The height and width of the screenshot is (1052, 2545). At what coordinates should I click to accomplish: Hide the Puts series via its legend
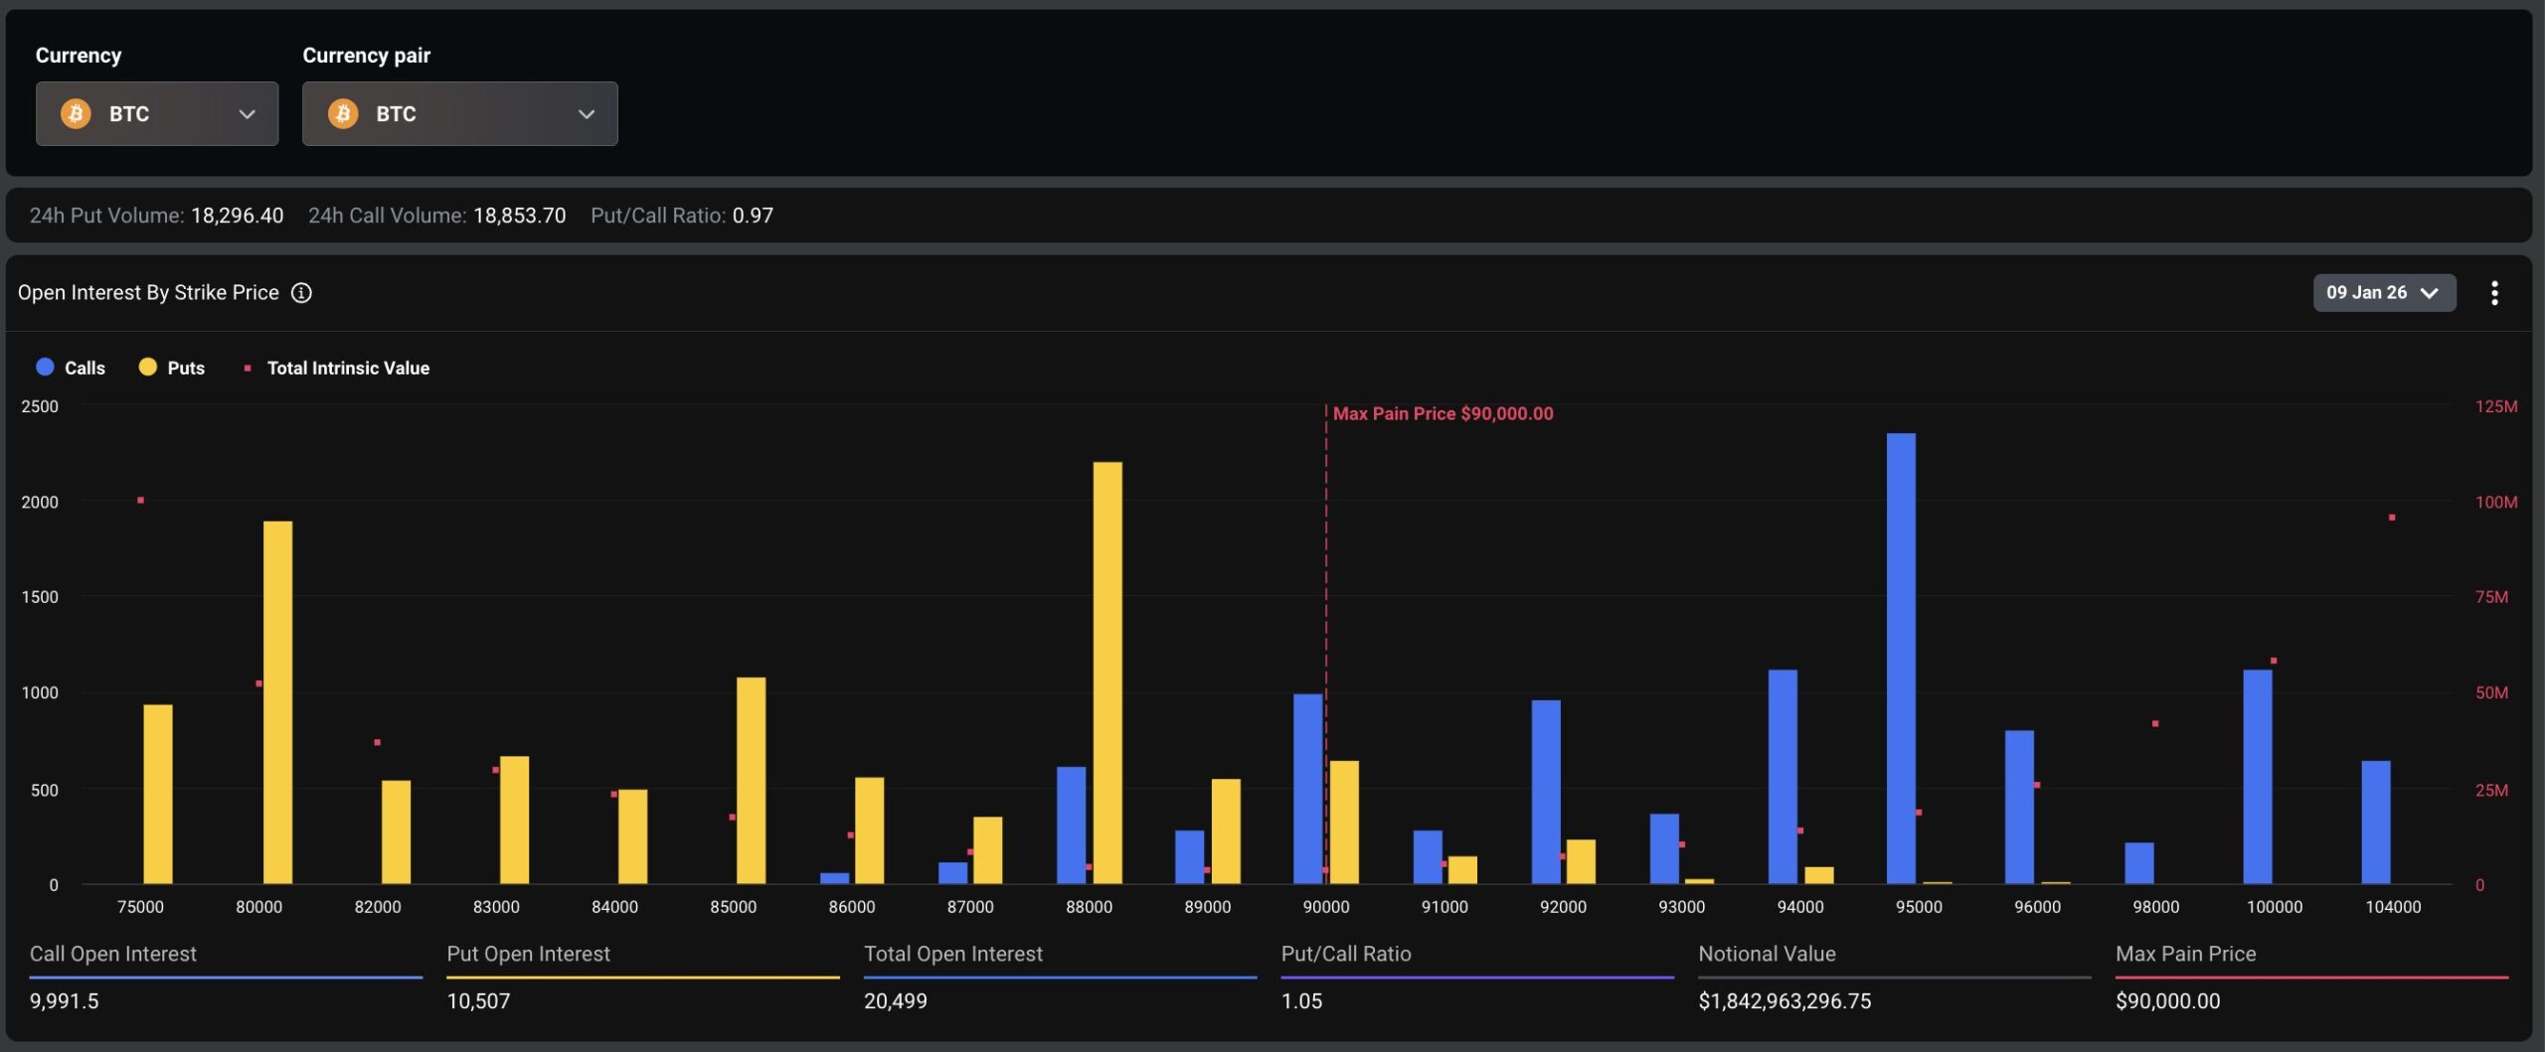[172, 368]
